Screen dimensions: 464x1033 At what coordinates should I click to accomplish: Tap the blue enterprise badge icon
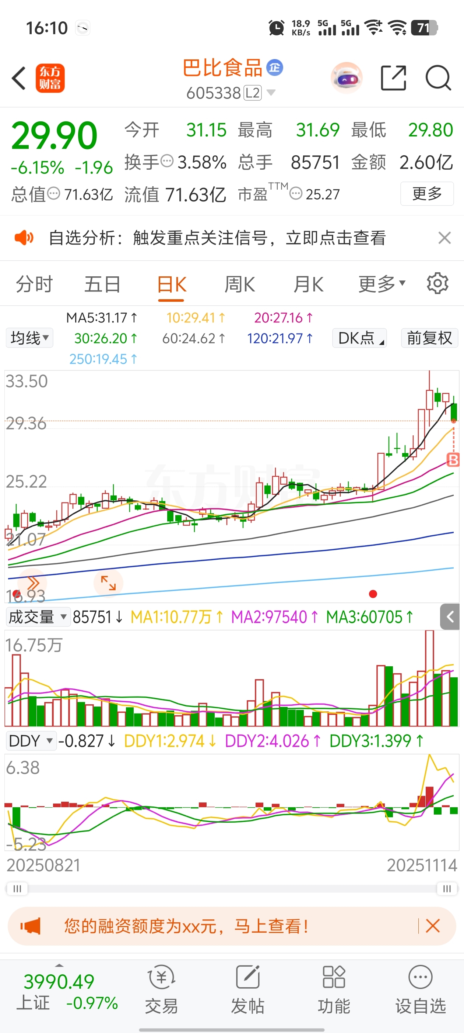point(275,68)
